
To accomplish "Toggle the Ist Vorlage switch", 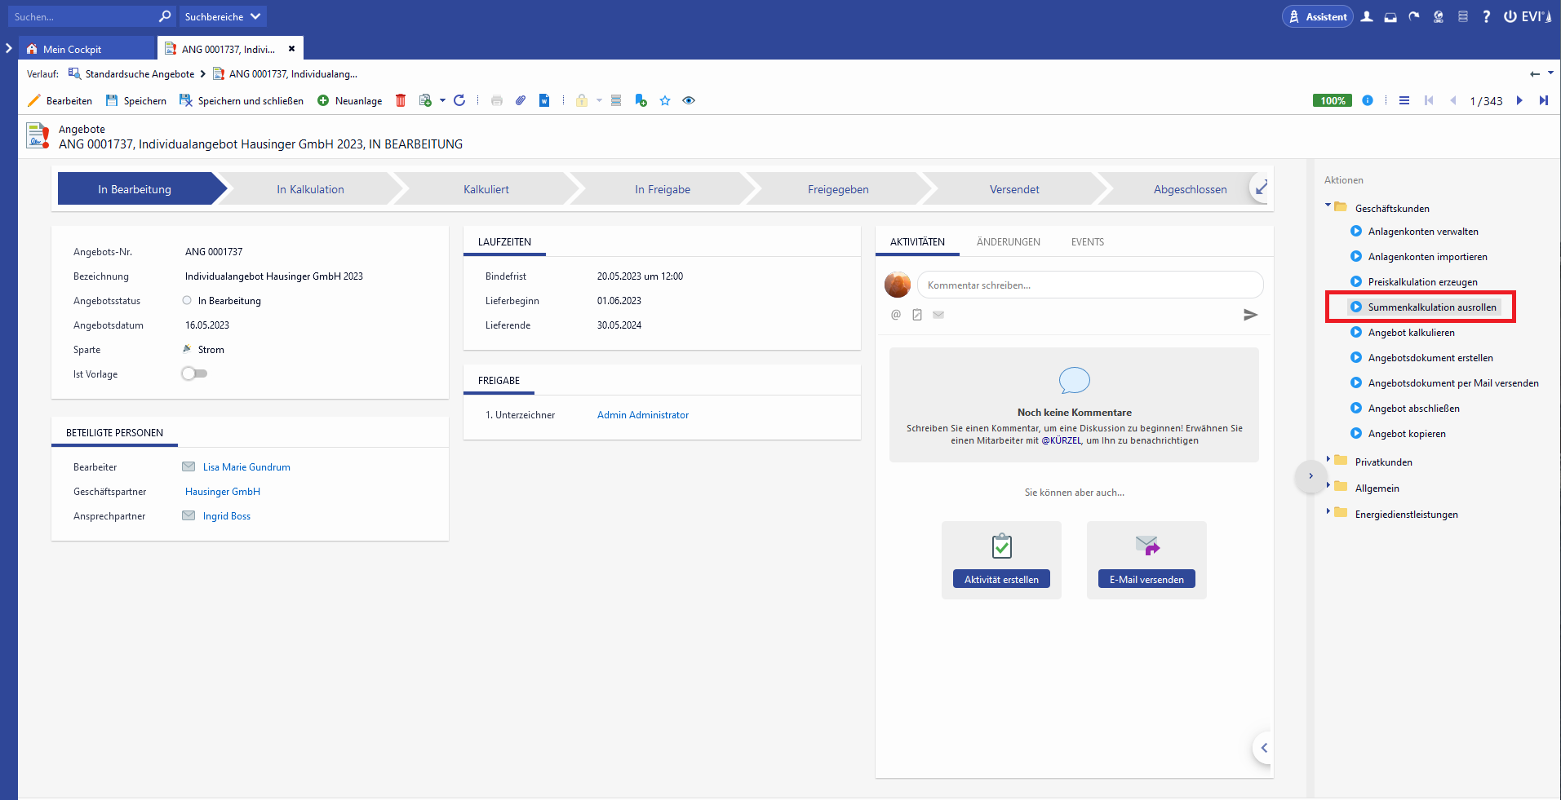I will 194,373.
